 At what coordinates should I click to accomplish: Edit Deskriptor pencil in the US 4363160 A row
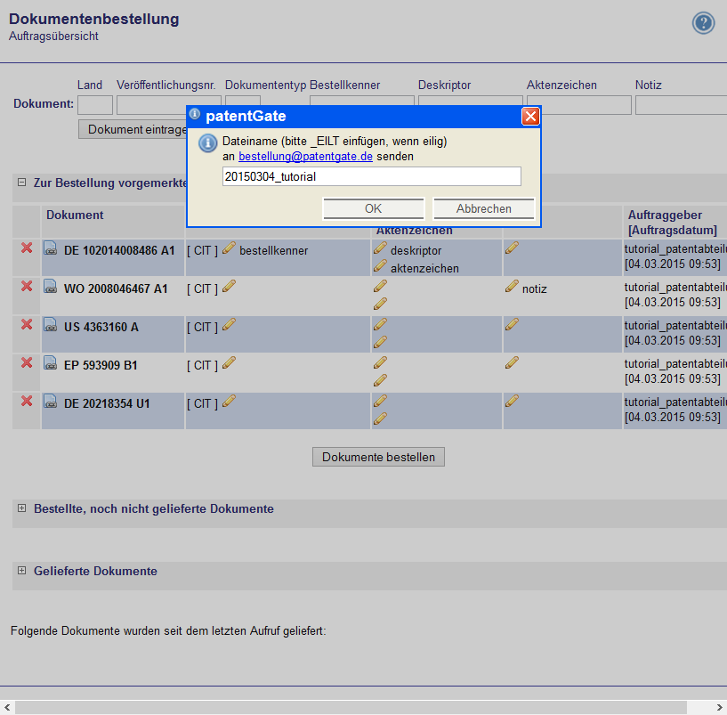(380, 324)
